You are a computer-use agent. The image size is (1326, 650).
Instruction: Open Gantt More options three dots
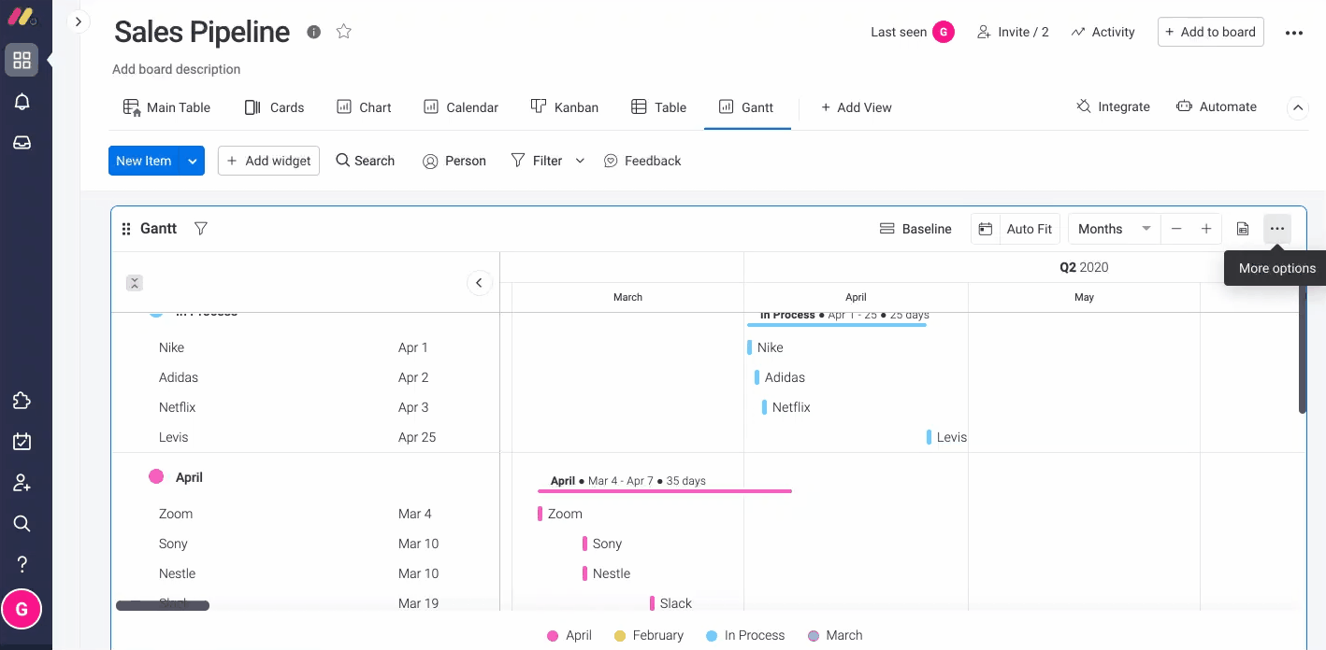pyautogui.click(x=1277, y=229)
